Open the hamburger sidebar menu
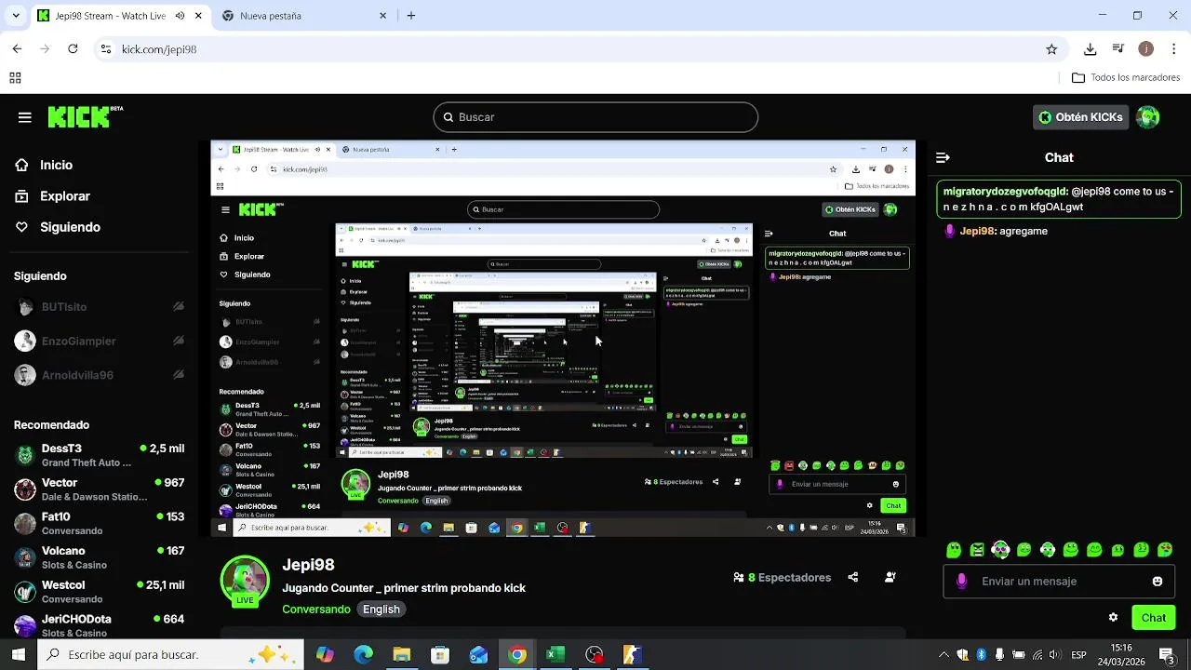This screenshot has width=1191, height=670. coord(25,117)
